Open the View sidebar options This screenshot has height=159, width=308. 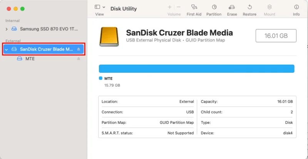pyautogui.click(x=97, y=7)
